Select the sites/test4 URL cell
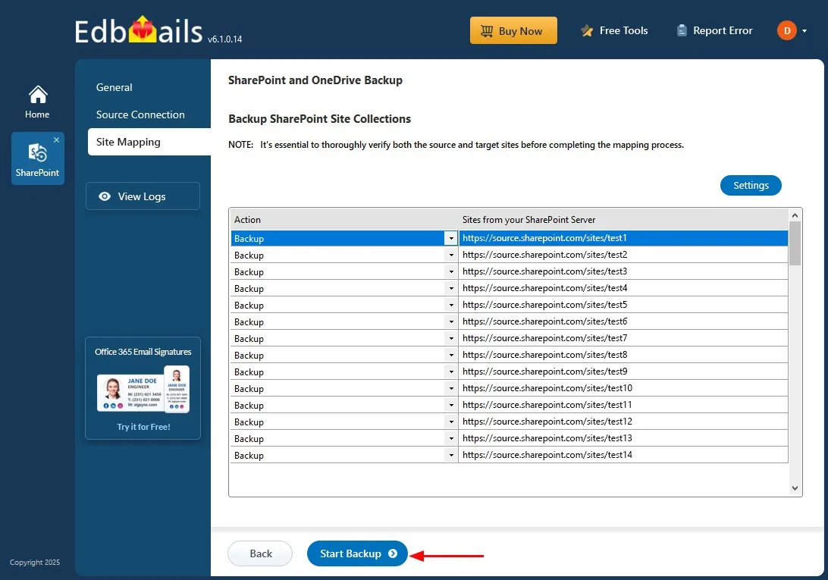This screenshot has height=580, width=828. click(623, 288)
